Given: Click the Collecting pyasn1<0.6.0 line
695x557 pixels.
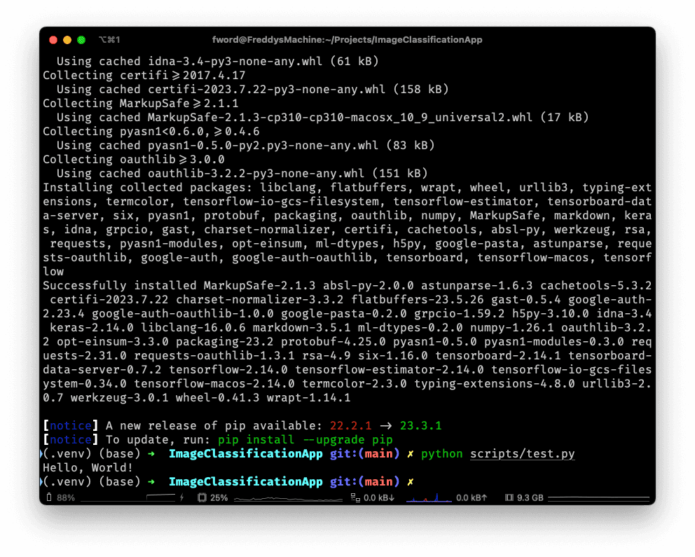Looking at the screenshot, I should 151,132.
